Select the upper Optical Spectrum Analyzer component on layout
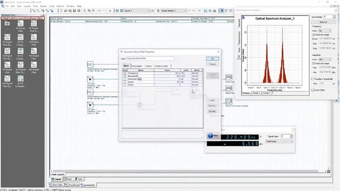The image size is (340, 191). [228, 77]
